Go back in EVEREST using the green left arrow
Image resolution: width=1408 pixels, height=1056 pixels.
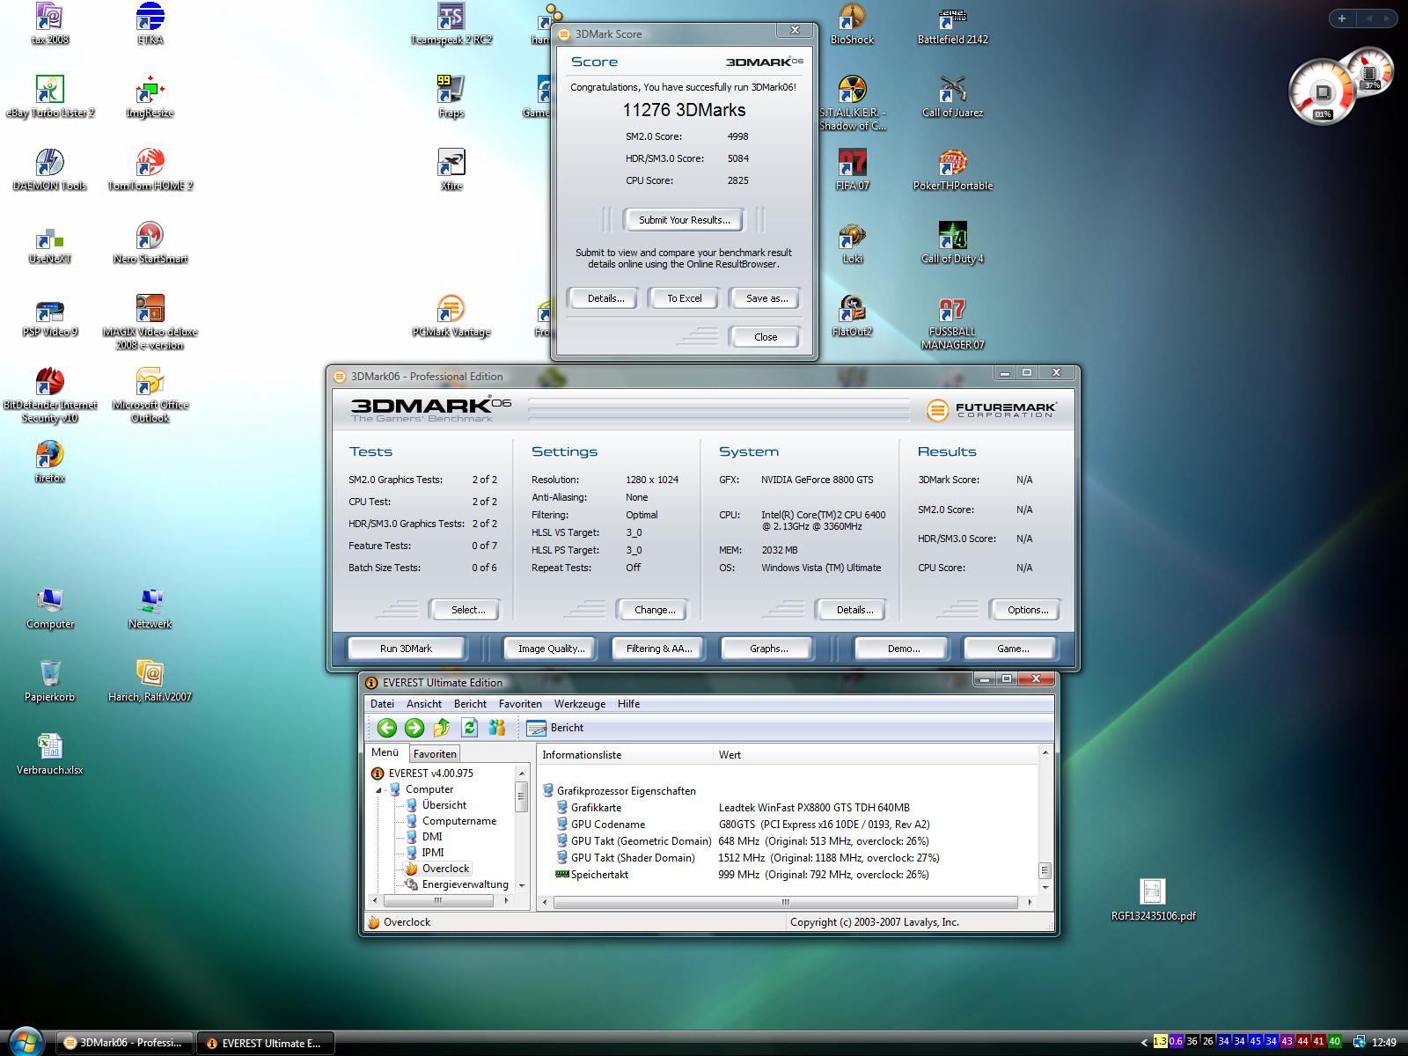[386, 728]
